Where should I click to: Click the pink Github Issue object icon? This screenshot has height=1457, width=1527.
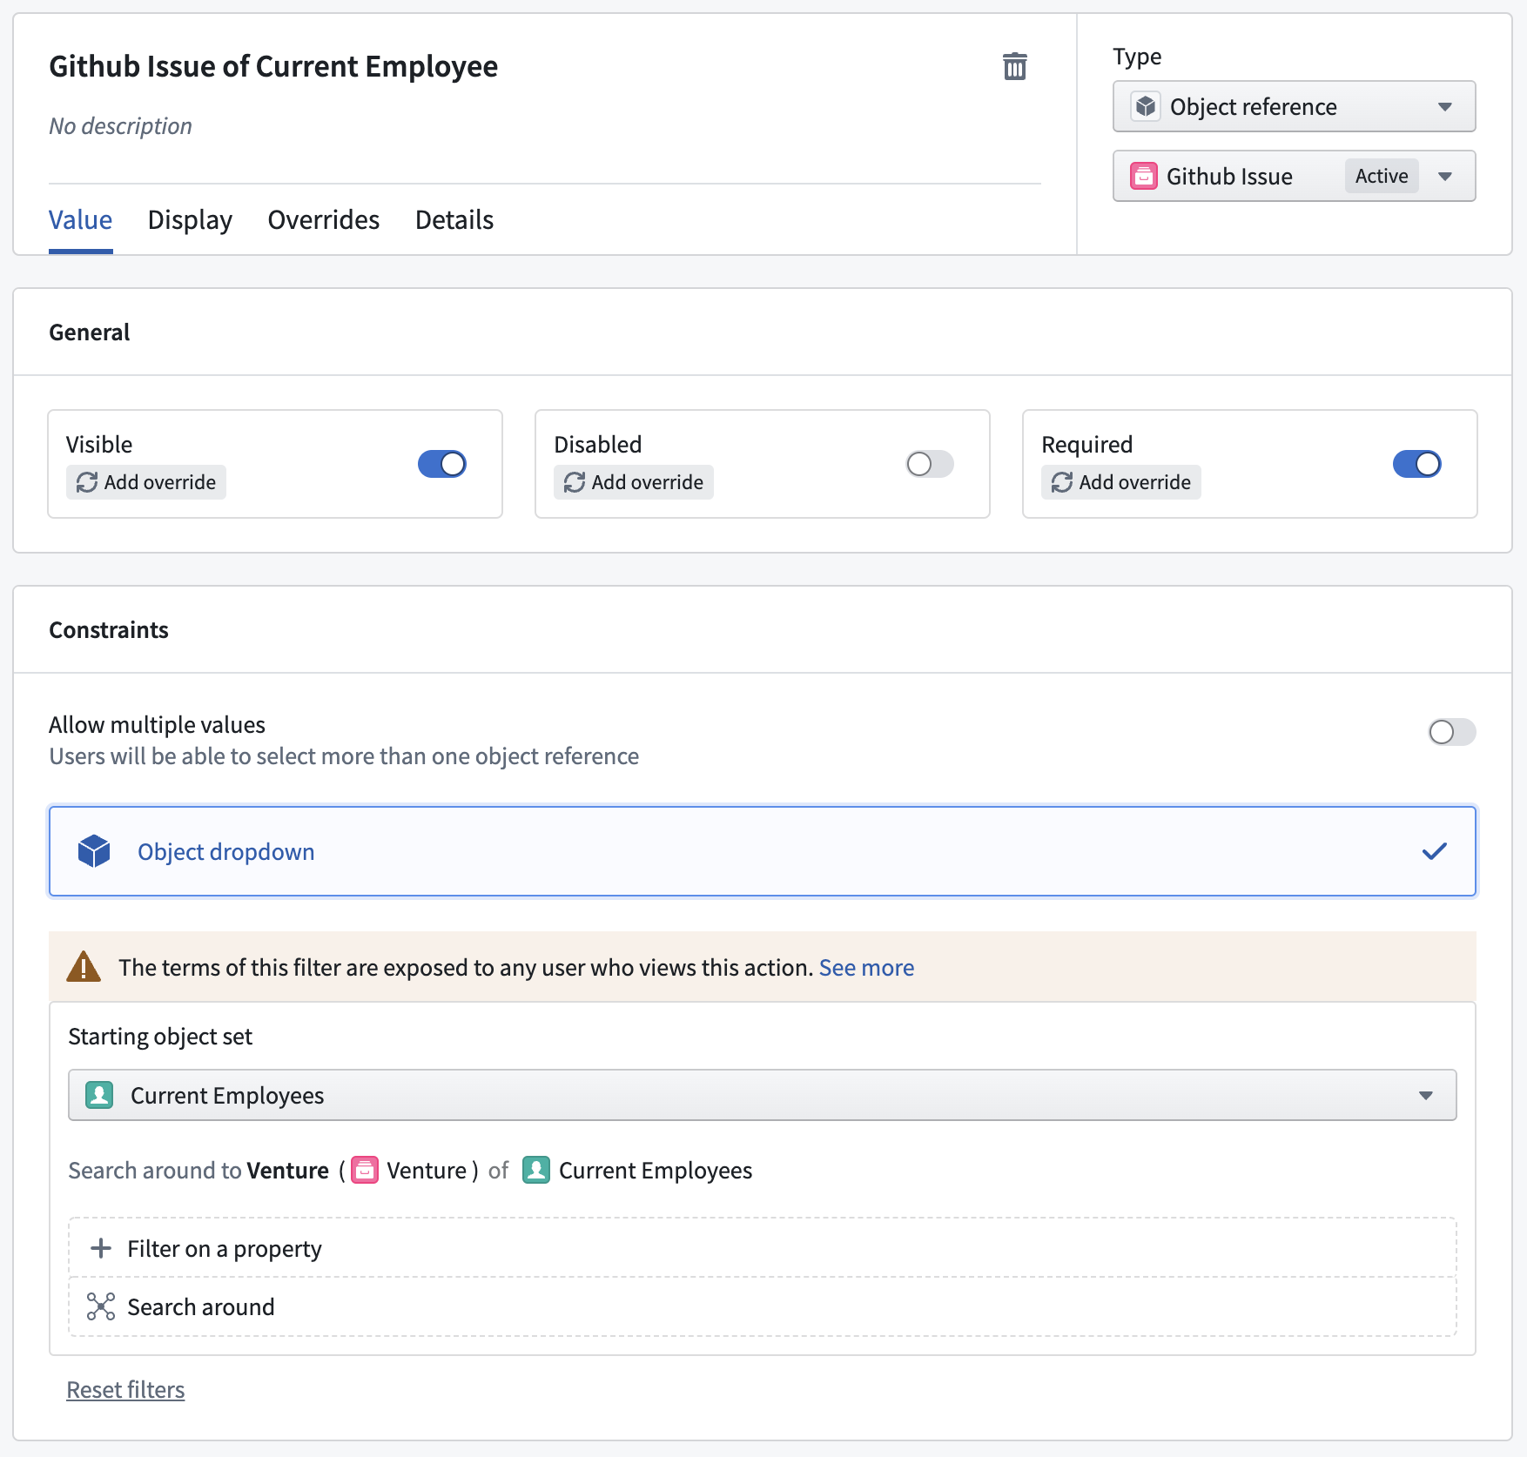[1144, 176]
